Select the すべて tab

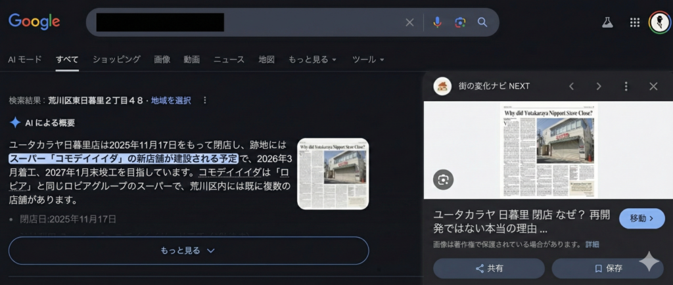click(x=67, y=59)
